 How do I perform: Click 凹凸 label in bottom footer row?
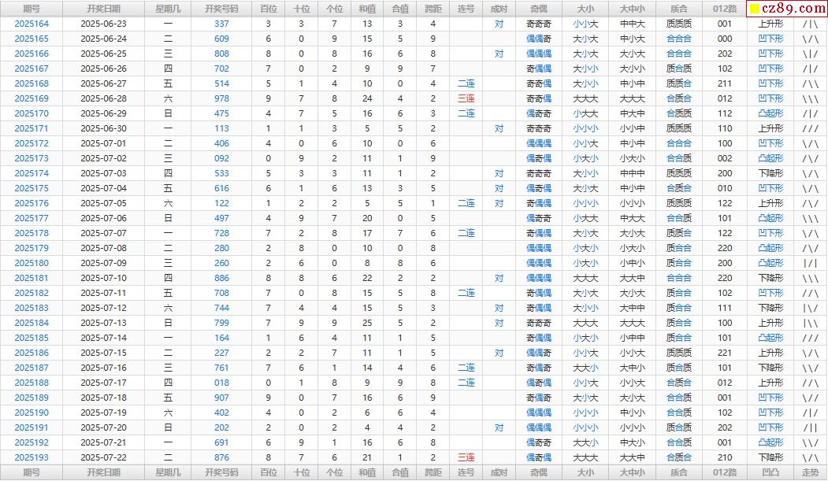click(770, 472)
